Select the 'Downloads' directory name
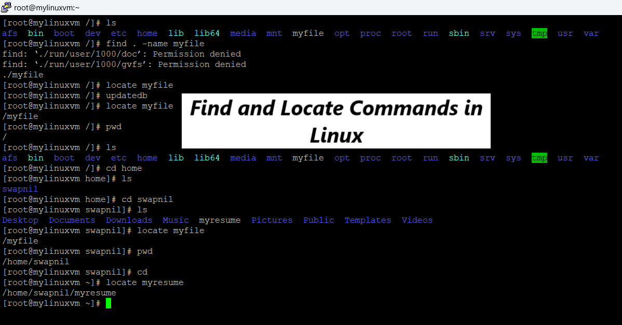The width and height of the screenshot is (622, 325). [129, 220]
